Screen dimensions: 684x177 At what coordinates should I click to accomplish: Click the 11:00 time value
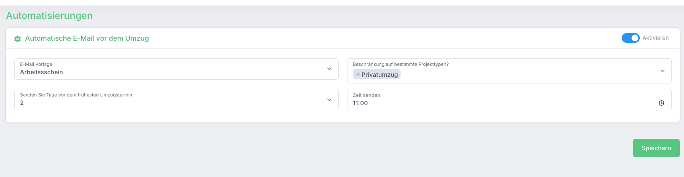tap(360, 103)
